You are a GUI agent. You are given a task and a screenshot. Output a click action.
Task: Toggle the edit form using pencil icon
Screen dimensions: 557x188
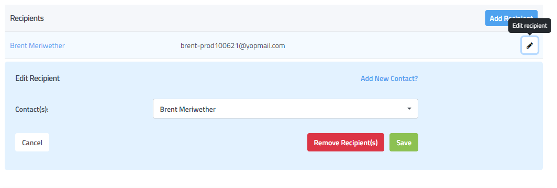[x=529, y=45]
